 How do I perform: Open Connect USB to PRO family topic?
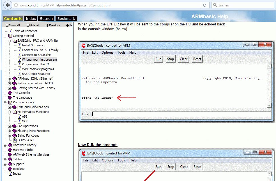pos(40,50)
